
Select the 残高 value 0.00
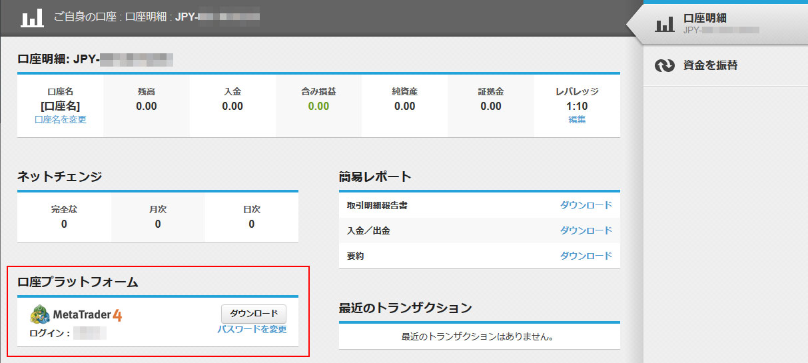coord(147,106)
